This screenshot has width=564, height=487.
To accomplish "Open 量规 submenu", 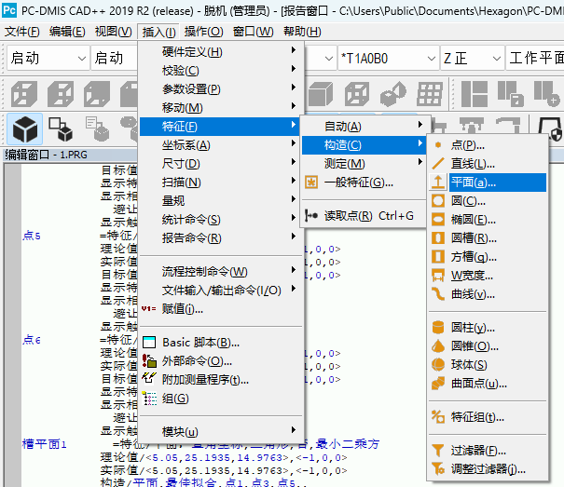I will point(220,201).
